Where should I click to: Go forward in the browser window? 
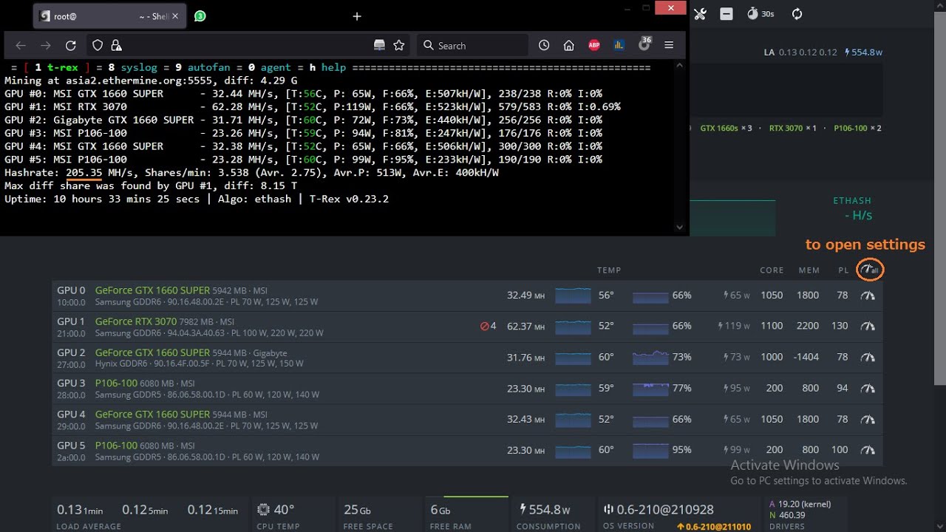46,45
